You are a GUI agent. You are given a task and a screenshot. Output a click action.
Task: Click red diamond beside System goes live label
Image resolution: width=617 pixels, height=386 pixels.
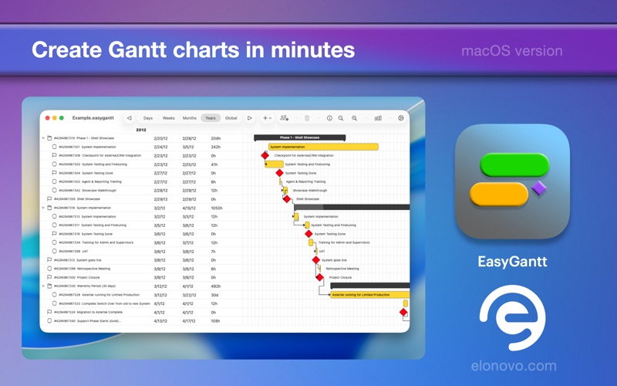316,260
